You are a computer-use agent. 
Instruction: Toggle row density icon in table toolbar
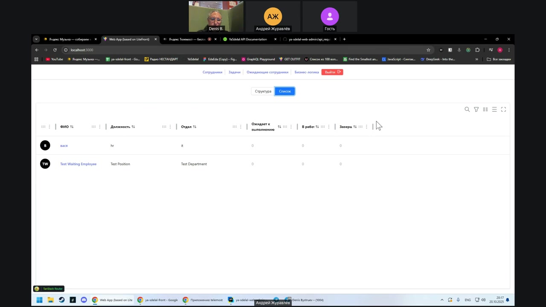click(x=494, y=110)
